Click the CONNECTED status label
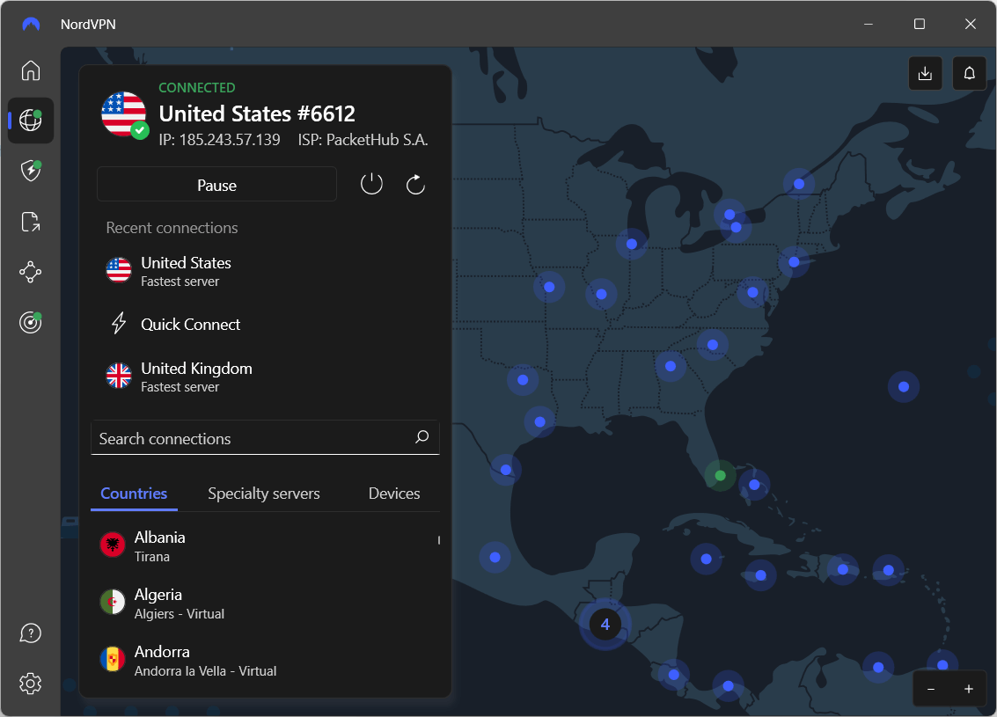 pos(197,88)
